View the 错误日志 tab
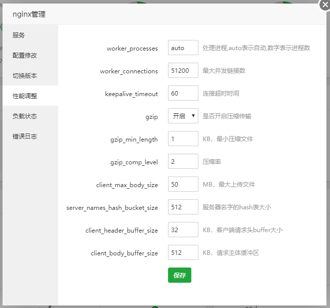The height and width of the screenshot is (308, 330). (30, 136)
